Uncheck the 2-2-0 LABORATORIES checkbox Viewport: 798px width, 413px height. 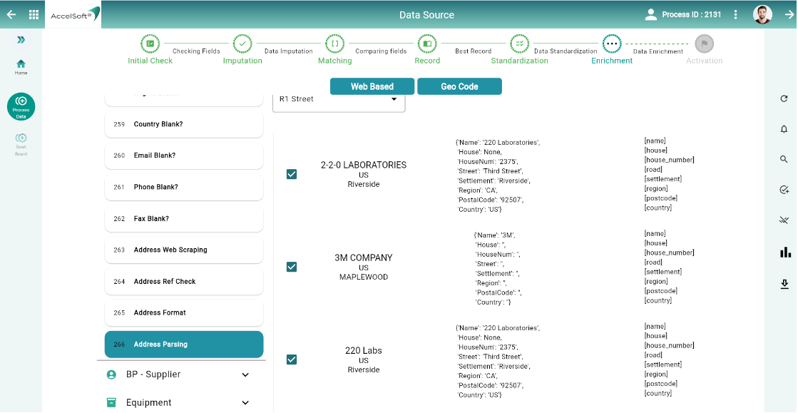click(292, 174)
